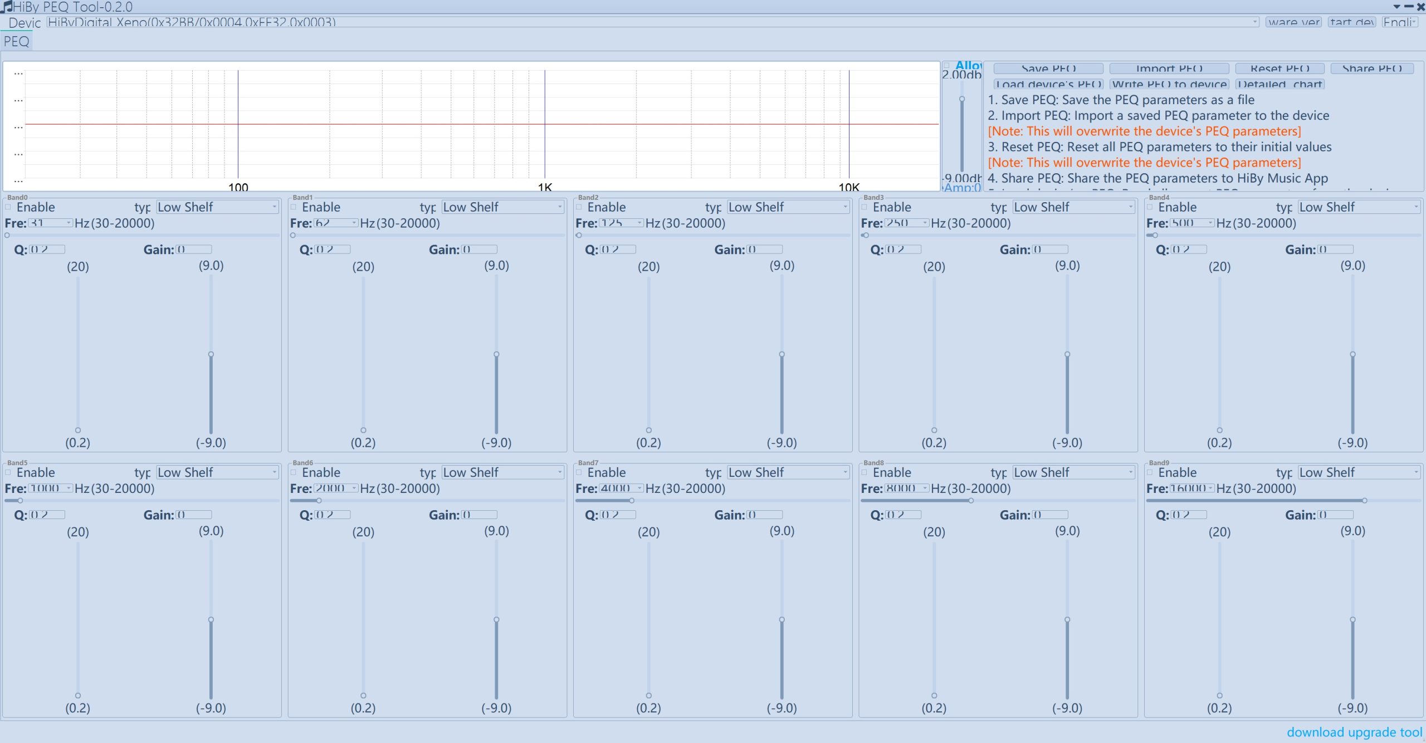Enable Band4 checkbox
1426x743 pixels.
(1150, 207)
